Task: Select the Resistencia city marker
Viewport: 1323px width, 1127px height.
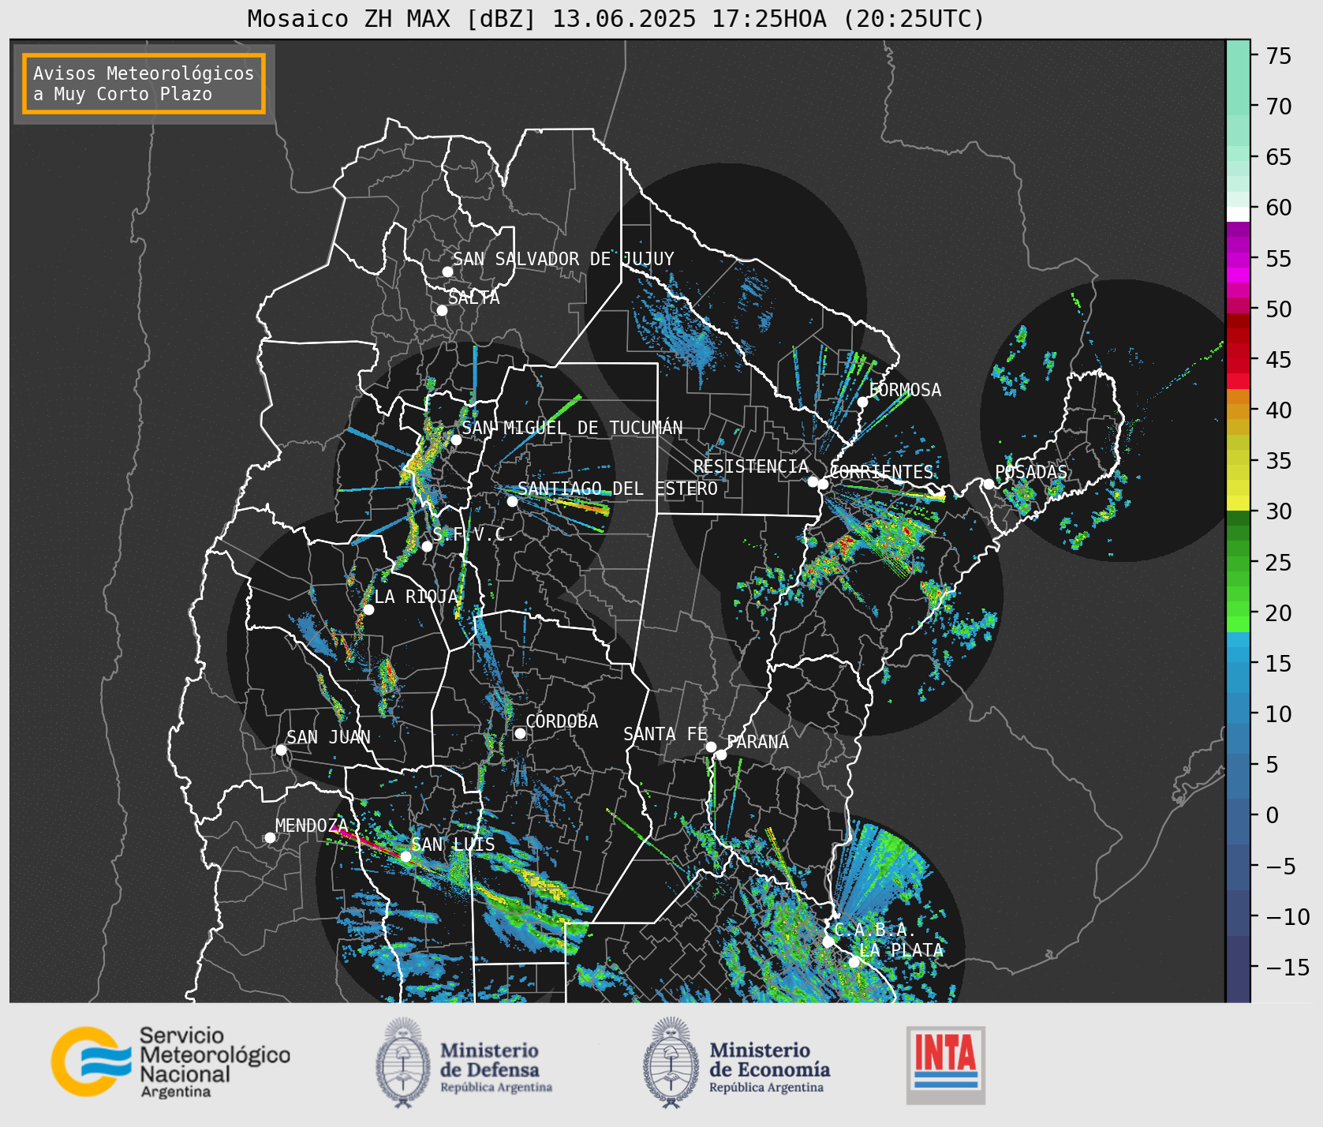Action: pyautogui.click(x=813, y=481)
